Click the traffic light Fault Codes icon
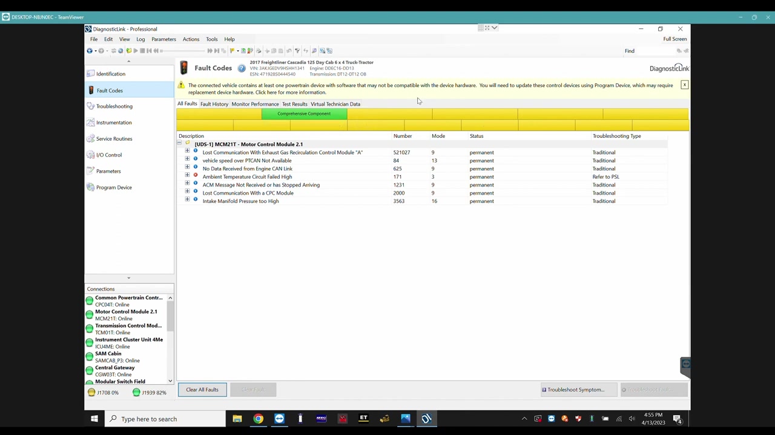Screen dimensions: 775x435 184,68
